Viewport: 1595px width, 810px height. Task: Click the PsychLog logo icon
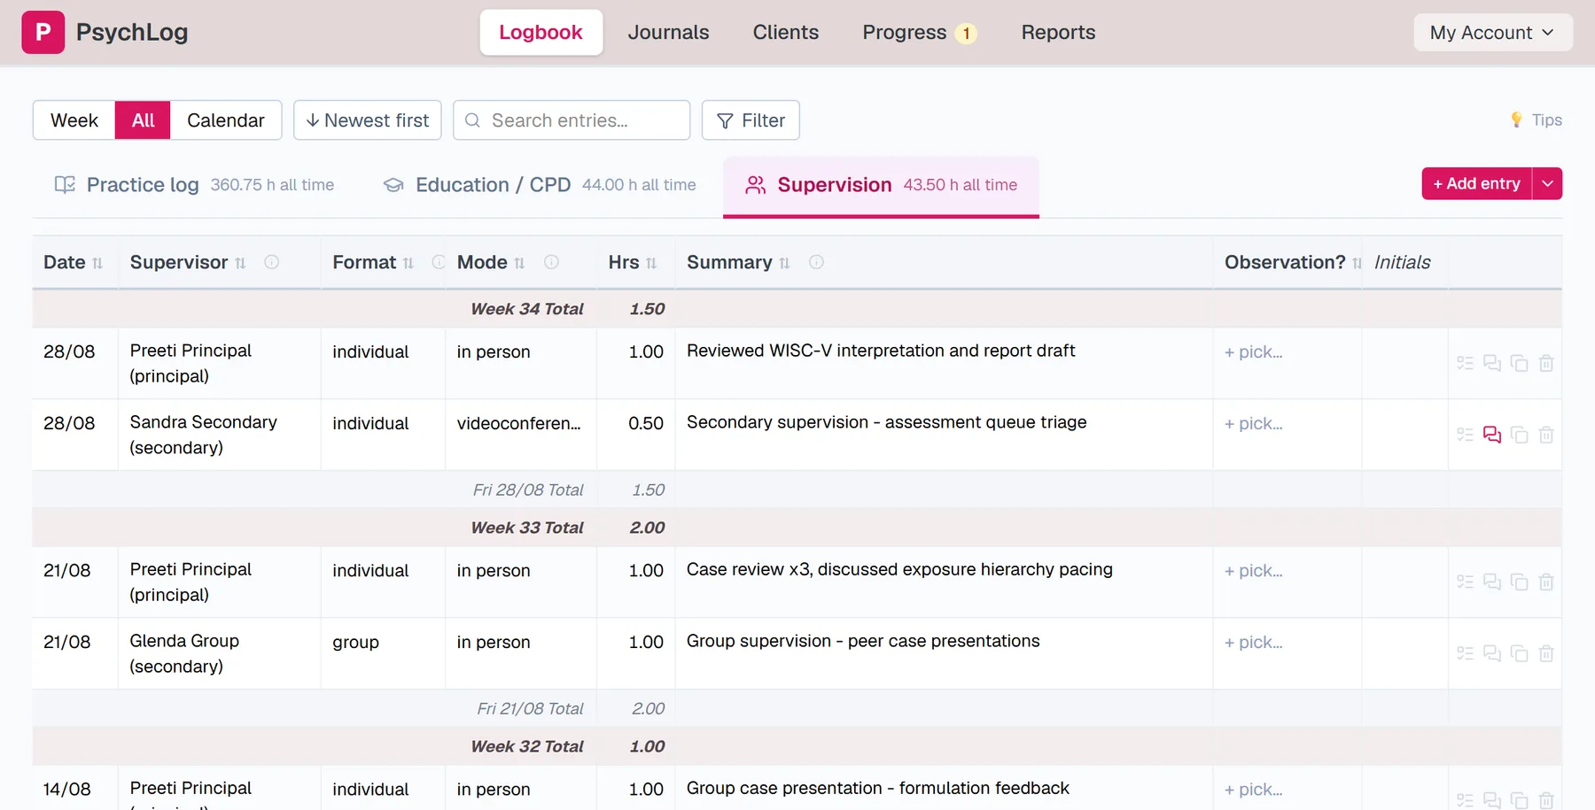click(43, 32)
